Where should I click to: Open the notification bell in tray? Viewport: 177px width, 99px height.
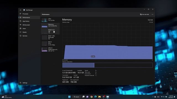[175, 97]
